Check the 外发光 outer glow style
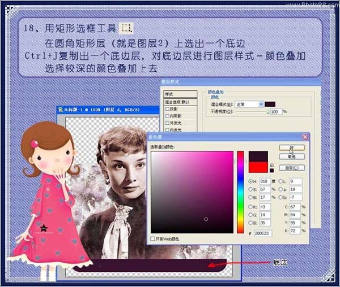 167,123
